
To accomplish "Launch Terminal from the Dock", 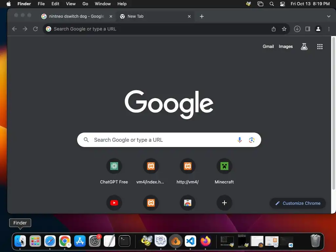I will coord(124,241).
